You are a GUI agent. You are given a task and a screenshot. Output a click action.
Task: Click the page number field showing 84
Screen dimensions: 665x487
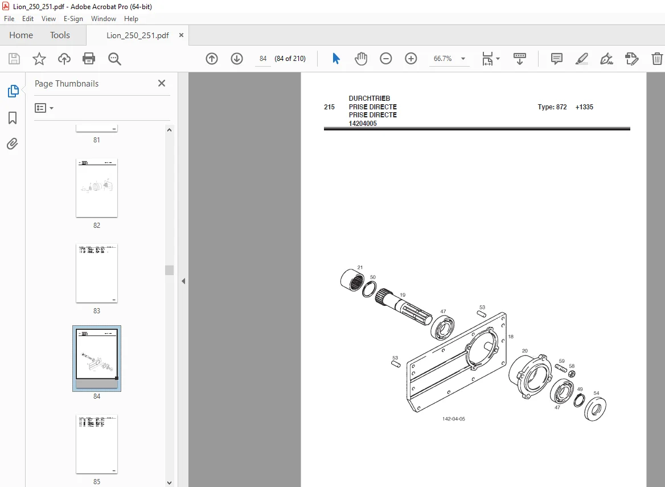click(x=263, y=59)
